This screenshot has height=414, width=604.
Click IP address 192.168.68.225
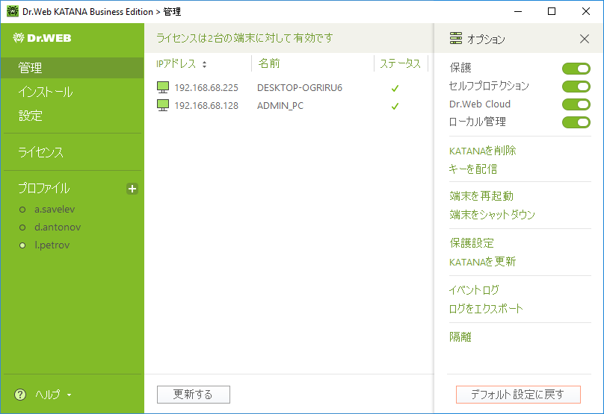[206, 87]
